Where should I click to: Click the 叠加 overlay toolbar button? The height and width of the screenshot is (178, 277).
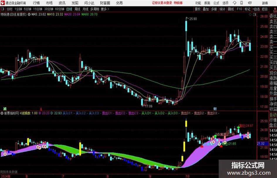206,9
